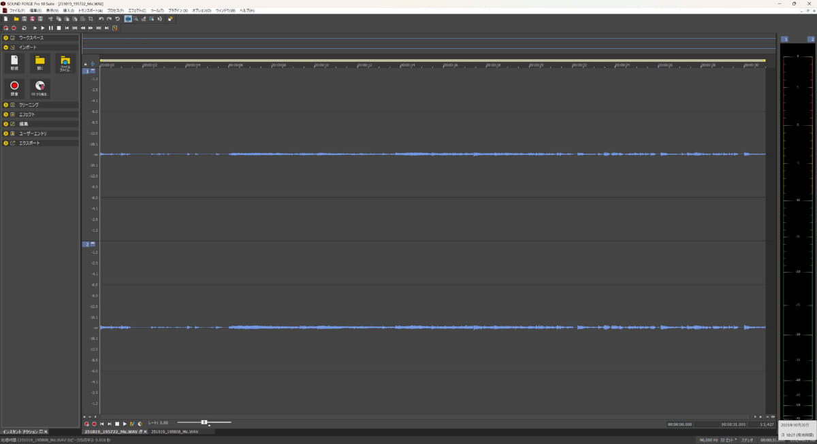The image size is (817, 444).
Task: Fast forward using the top transport toolbar
Action: coord(91,28)
